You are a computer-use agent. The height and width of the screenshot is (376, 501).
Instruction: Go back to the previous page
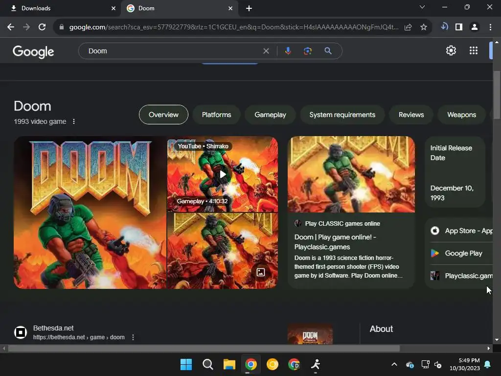[x=11, y=27]
